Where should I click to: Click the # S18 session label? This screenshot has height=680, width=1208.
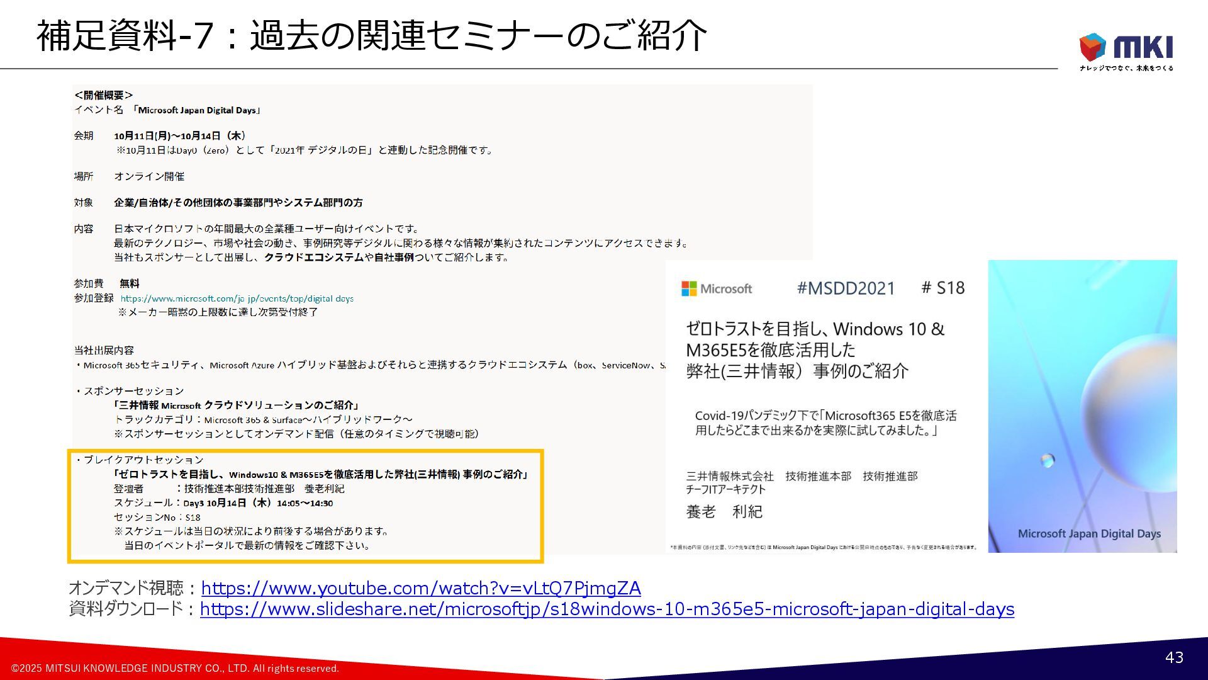942,288
